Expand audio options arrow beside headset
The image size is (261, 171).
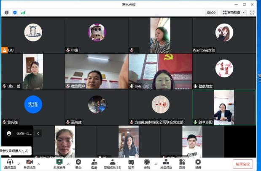point(19,164)
